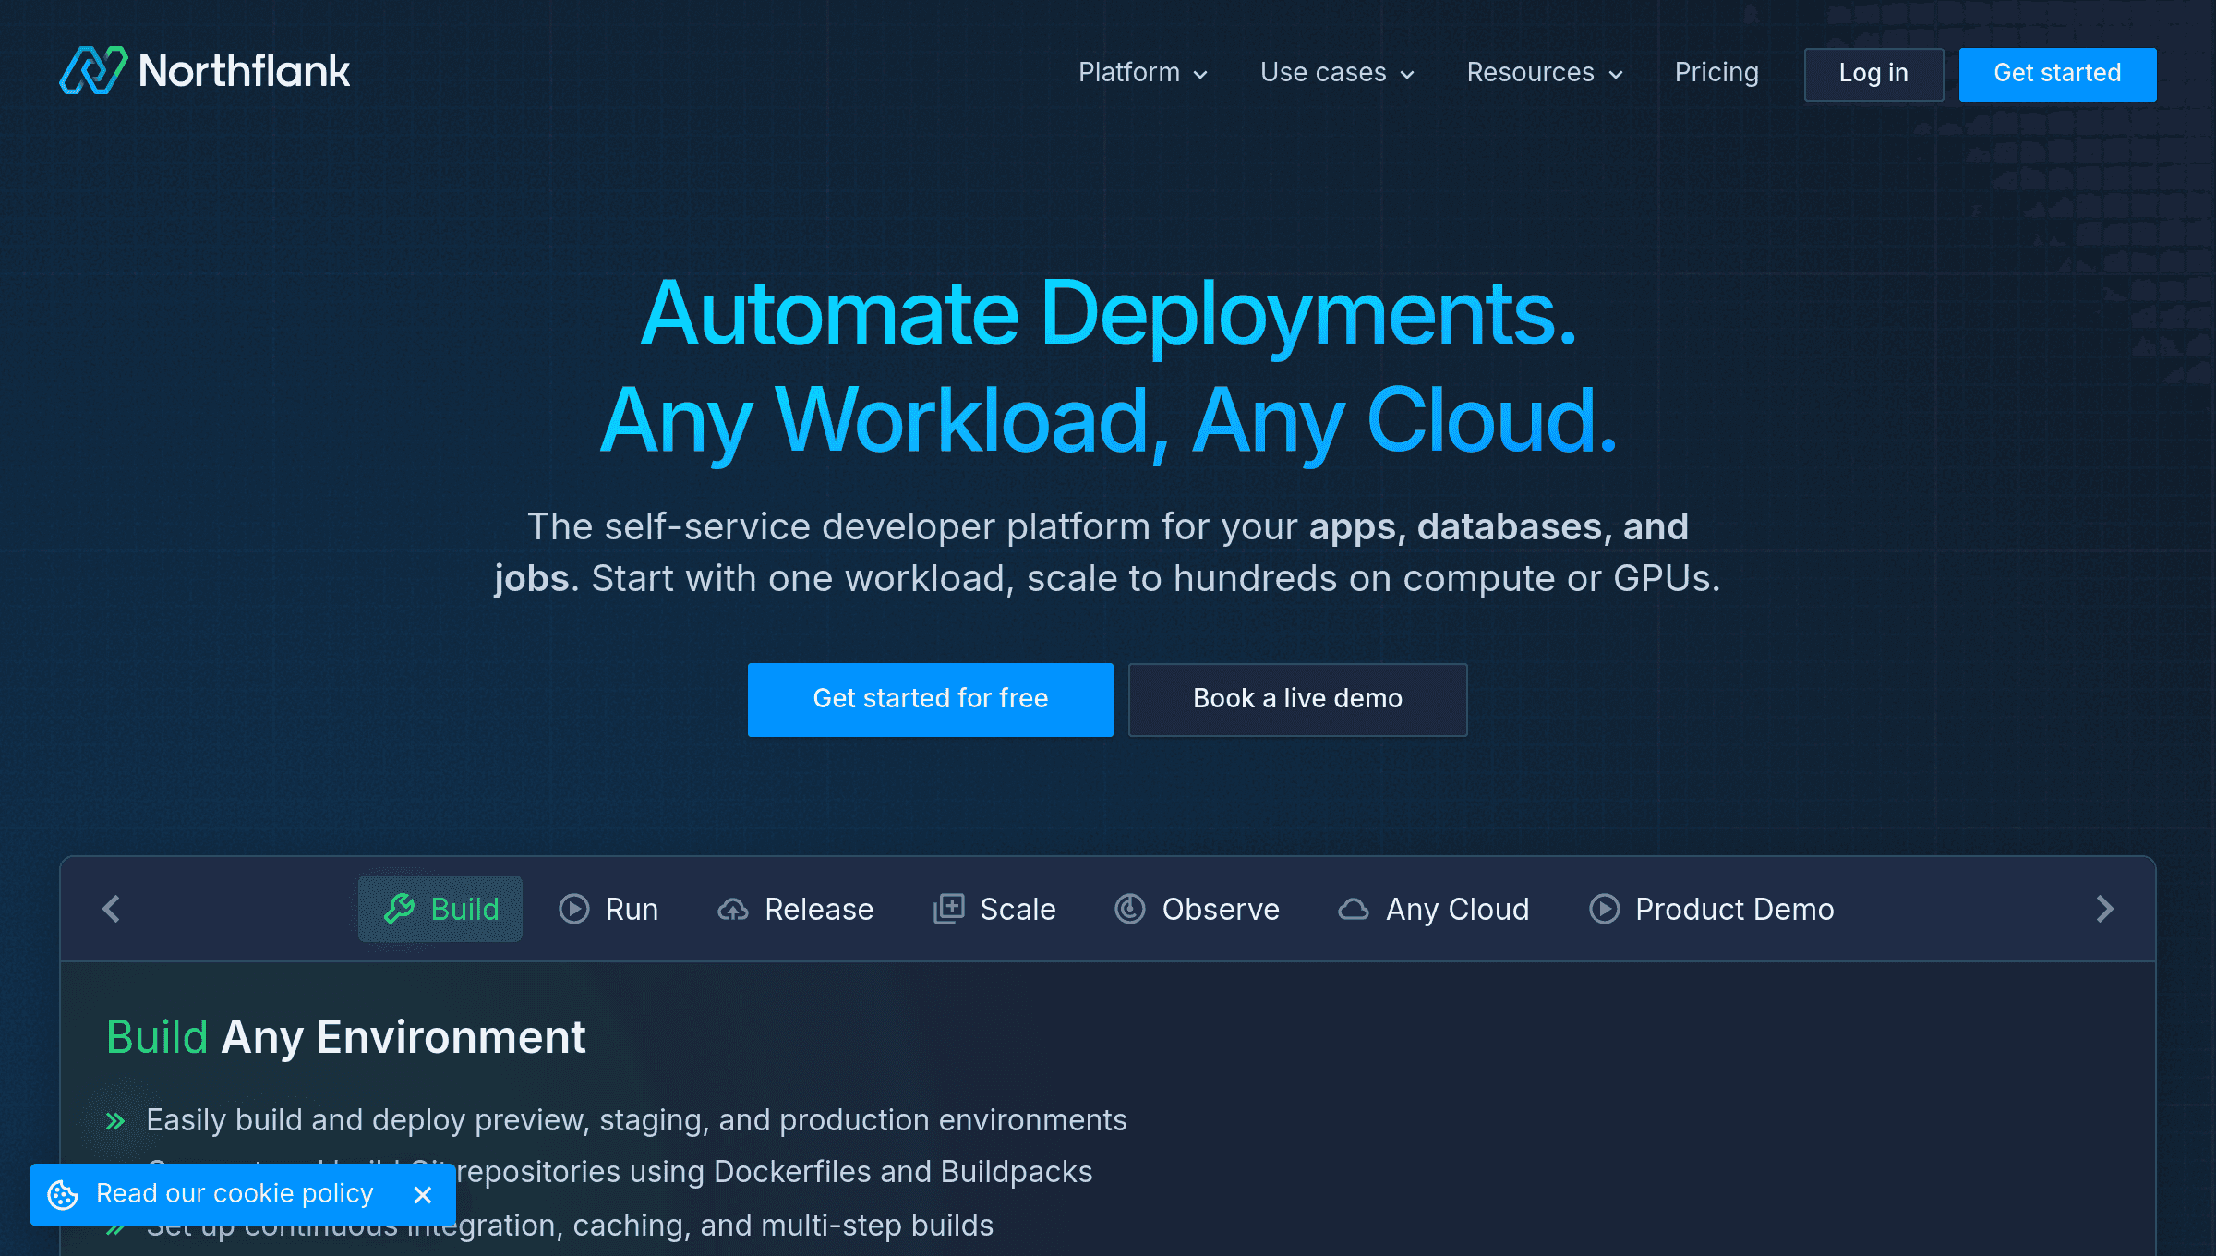Viewport: 2216px width, 1256px height.
Task: Switch to the Release tab
Action: (818, 910)
